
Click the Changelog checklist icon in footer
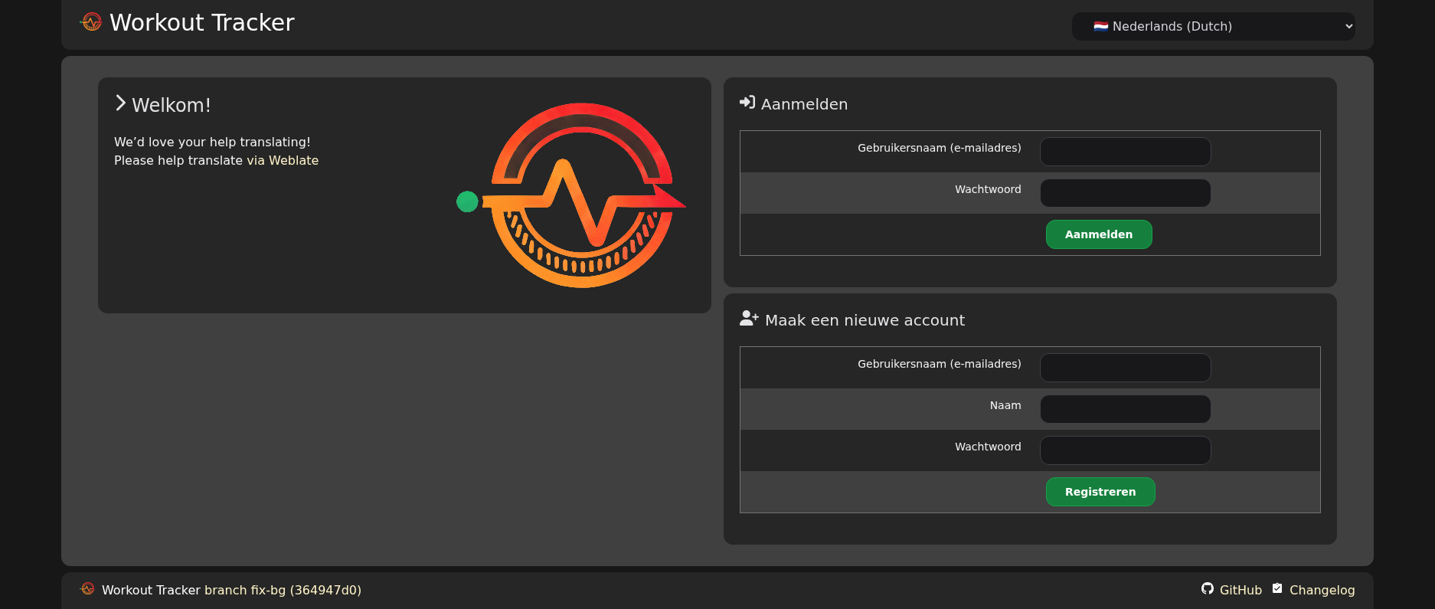(x=1277, y=589)
